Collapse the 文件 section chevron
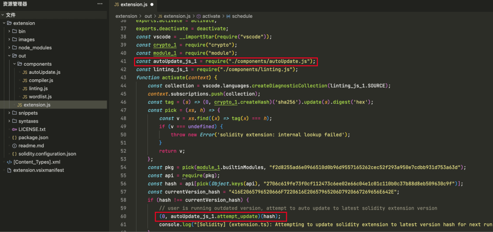Viewport: 493px width, 232px height. (x=3, y=15)
